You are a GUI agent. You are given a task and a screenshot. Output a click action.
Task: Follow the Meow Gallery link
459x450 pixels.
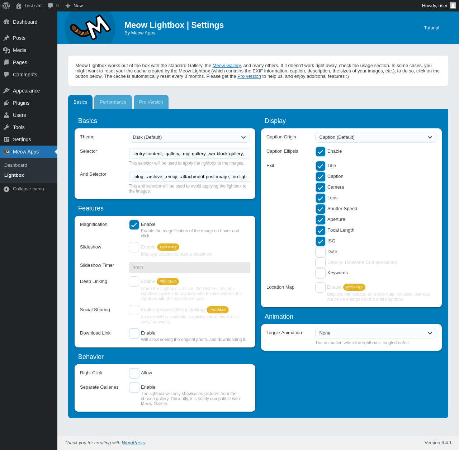tap(227, 66)
